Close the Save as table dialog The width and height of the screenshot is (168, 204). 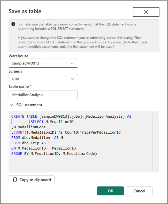146,12
